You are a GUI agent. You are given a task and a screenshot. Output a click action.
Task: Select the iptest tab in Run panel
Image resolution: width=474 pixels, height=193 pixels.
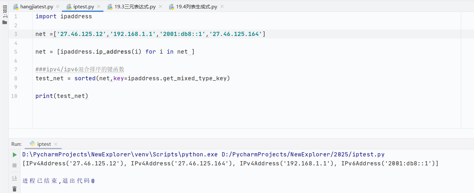pyautogui.click(x=44, y=144)
